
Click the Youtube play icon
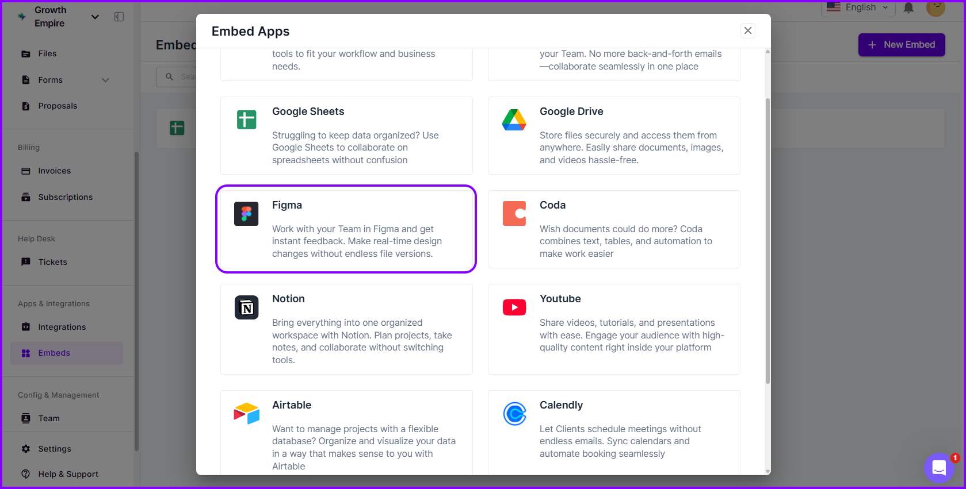click(514, 307)
